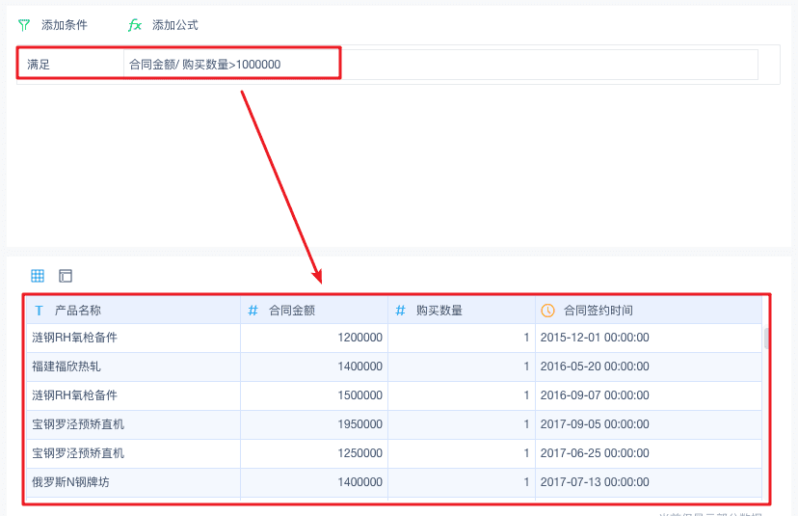Image resolution: width=798 pixels, height=516 pixels.
Task: Select the 宝钢罗泾预矫直机 cell dated 2017-09-05
Action: tap(133, 424)
